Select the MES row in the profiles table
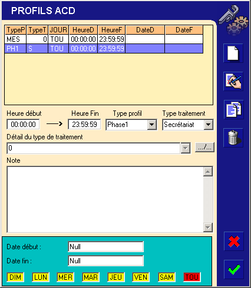This screenshot has width=251, height=288. [104, 39]
